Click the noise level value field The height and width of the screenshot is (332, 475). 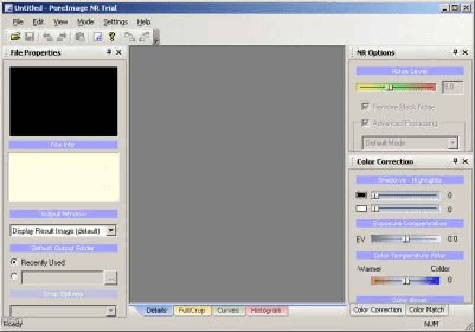pyautogui.click(x=452, y=87)
